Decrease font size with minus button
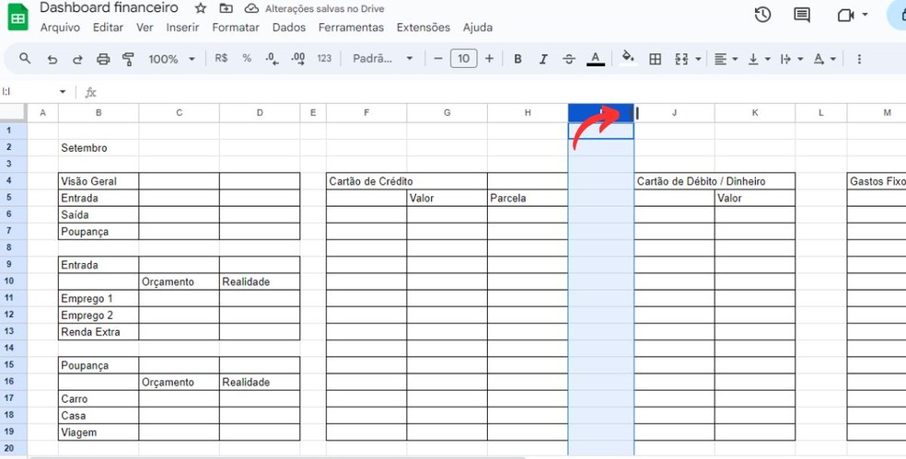 click(x=438, y=58)
